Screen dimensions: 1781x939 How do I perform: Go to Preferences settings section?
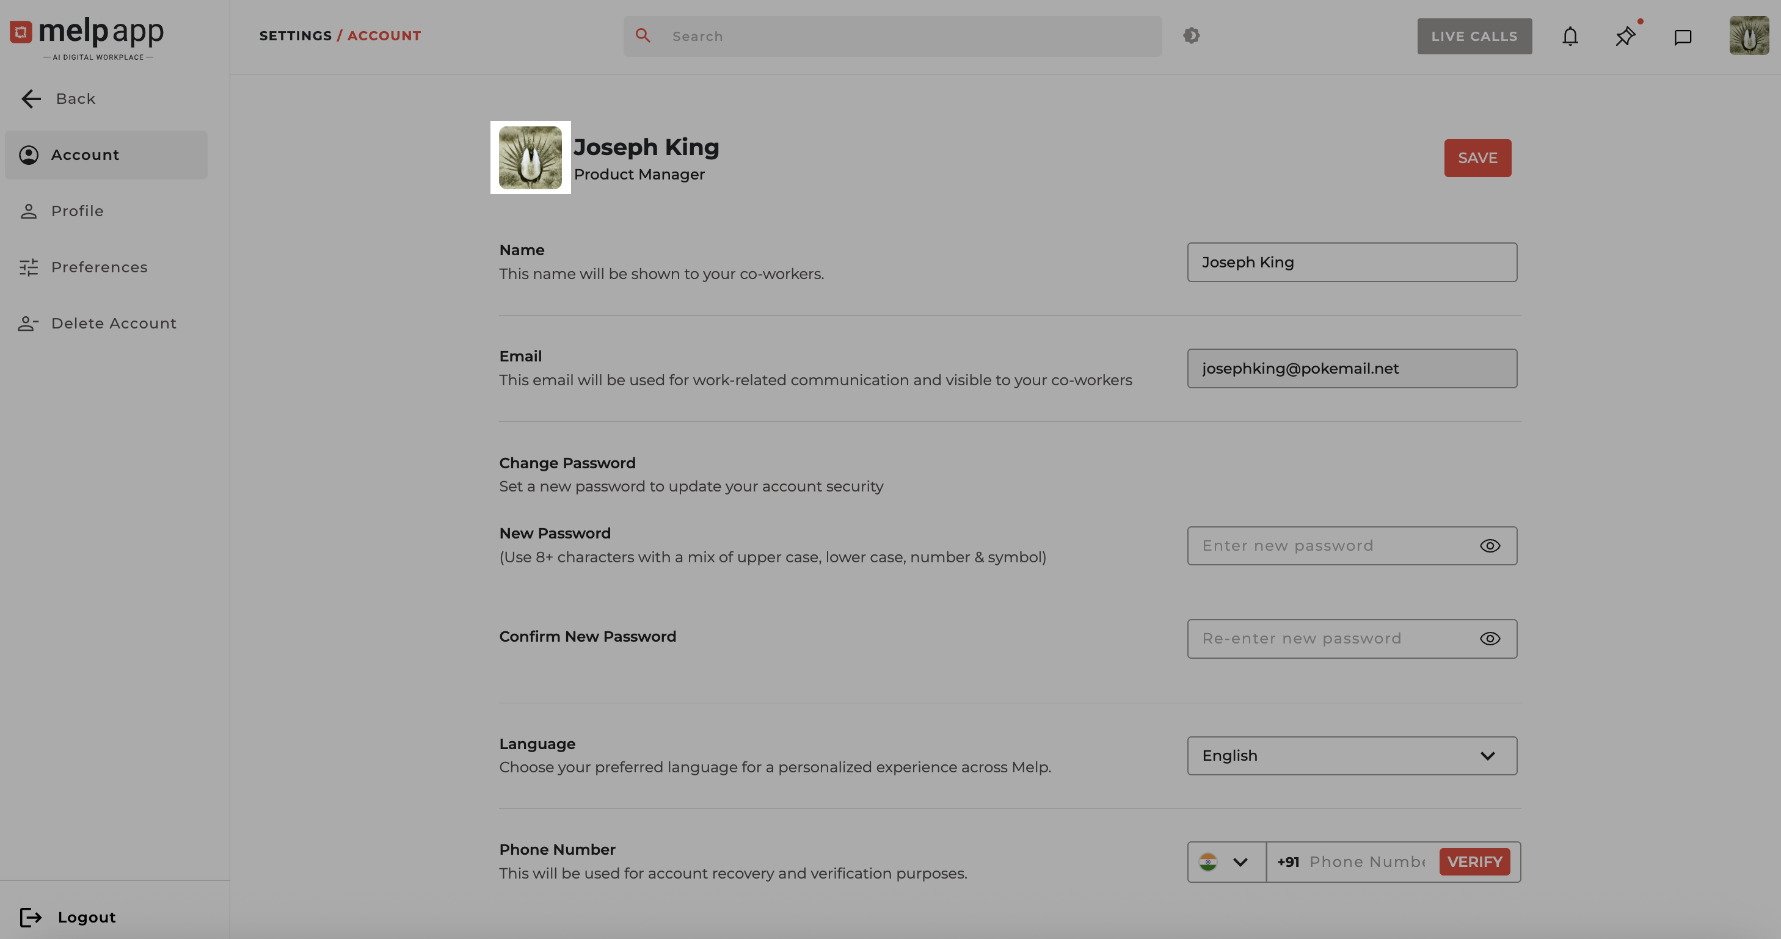click(x=99, y=267)
